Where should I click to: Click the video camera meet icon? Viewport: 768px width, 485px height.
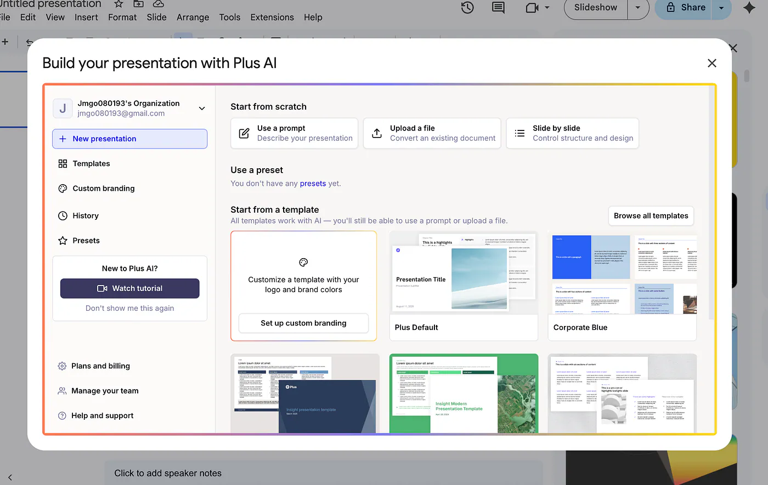click(532, 8)
